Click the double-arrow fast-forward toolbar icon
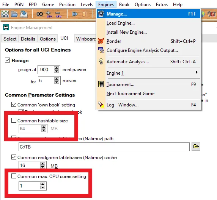The width and height of the screenshot is (217, 200). (75, 14)
